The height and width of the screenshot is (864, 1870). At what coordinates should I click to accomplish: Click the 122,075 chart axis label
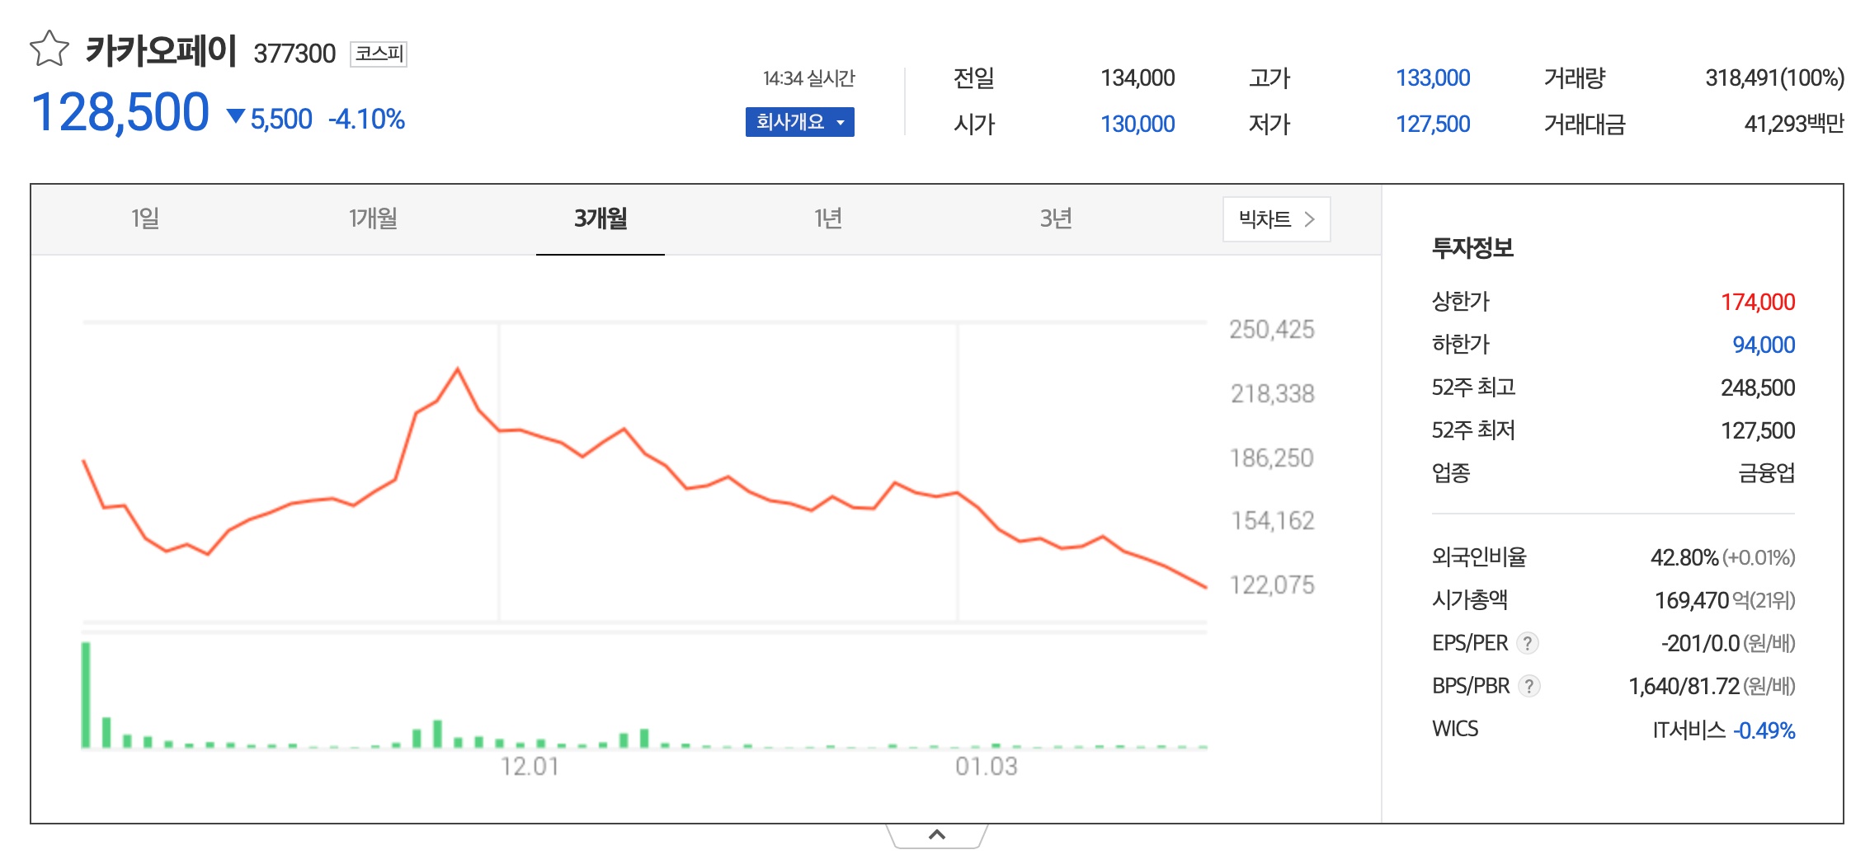[1272, 585]
